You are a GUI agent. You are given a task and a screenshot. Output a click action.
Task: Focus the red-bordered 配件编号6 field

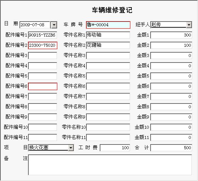(43, 86)
